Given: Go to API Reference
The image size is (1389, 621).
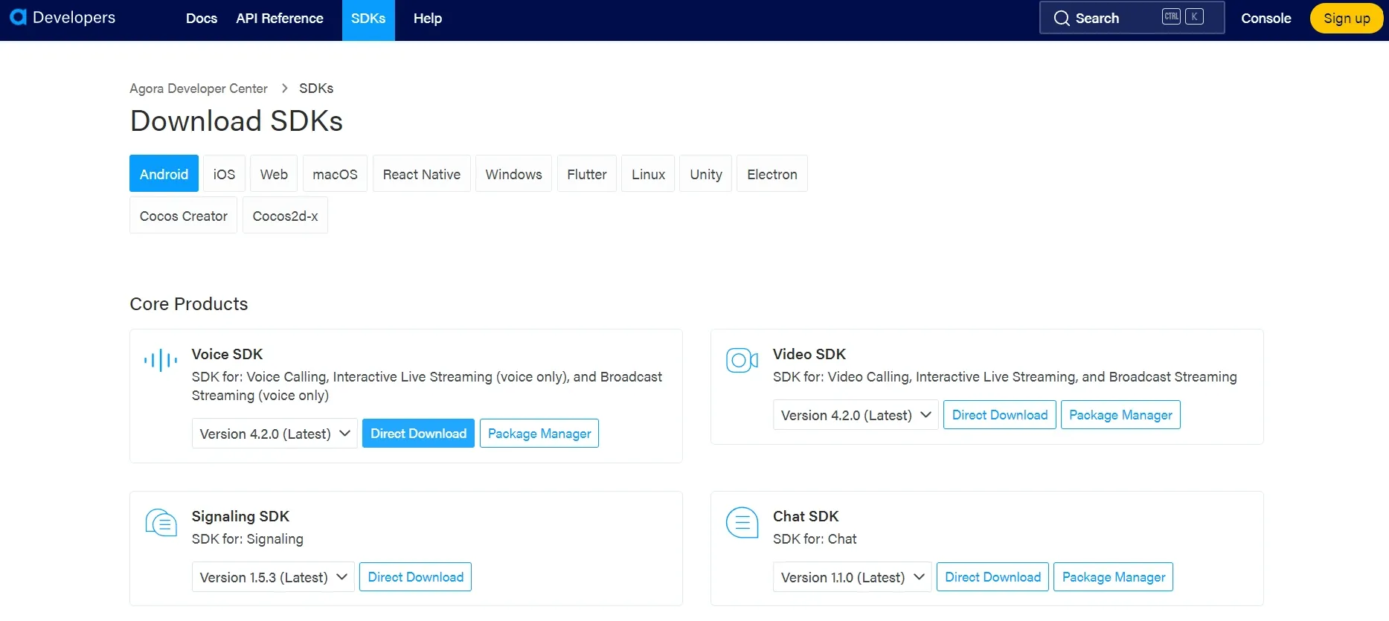Looking at the screenshot, I should click(x=280, y=19).
